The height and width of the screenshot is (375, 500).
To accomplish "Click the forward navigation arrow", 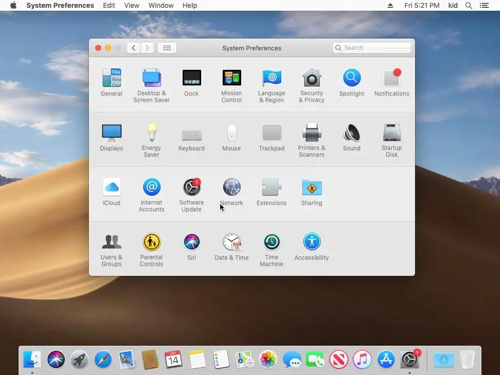I will point(147,48).
